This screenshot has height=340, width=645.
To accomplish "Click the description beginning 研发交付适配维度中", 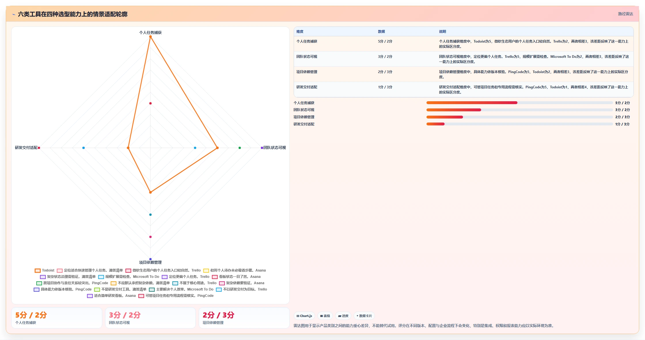I will tap(534, 90).
